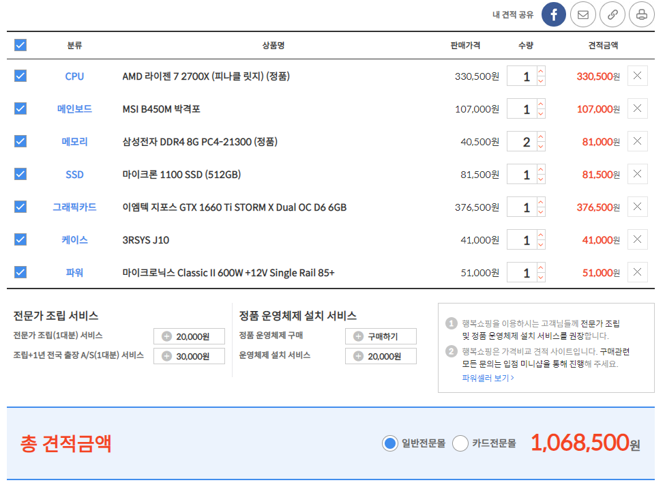Share the quote on Facebook
Screen dimensions: 665x487
[554, 14]
